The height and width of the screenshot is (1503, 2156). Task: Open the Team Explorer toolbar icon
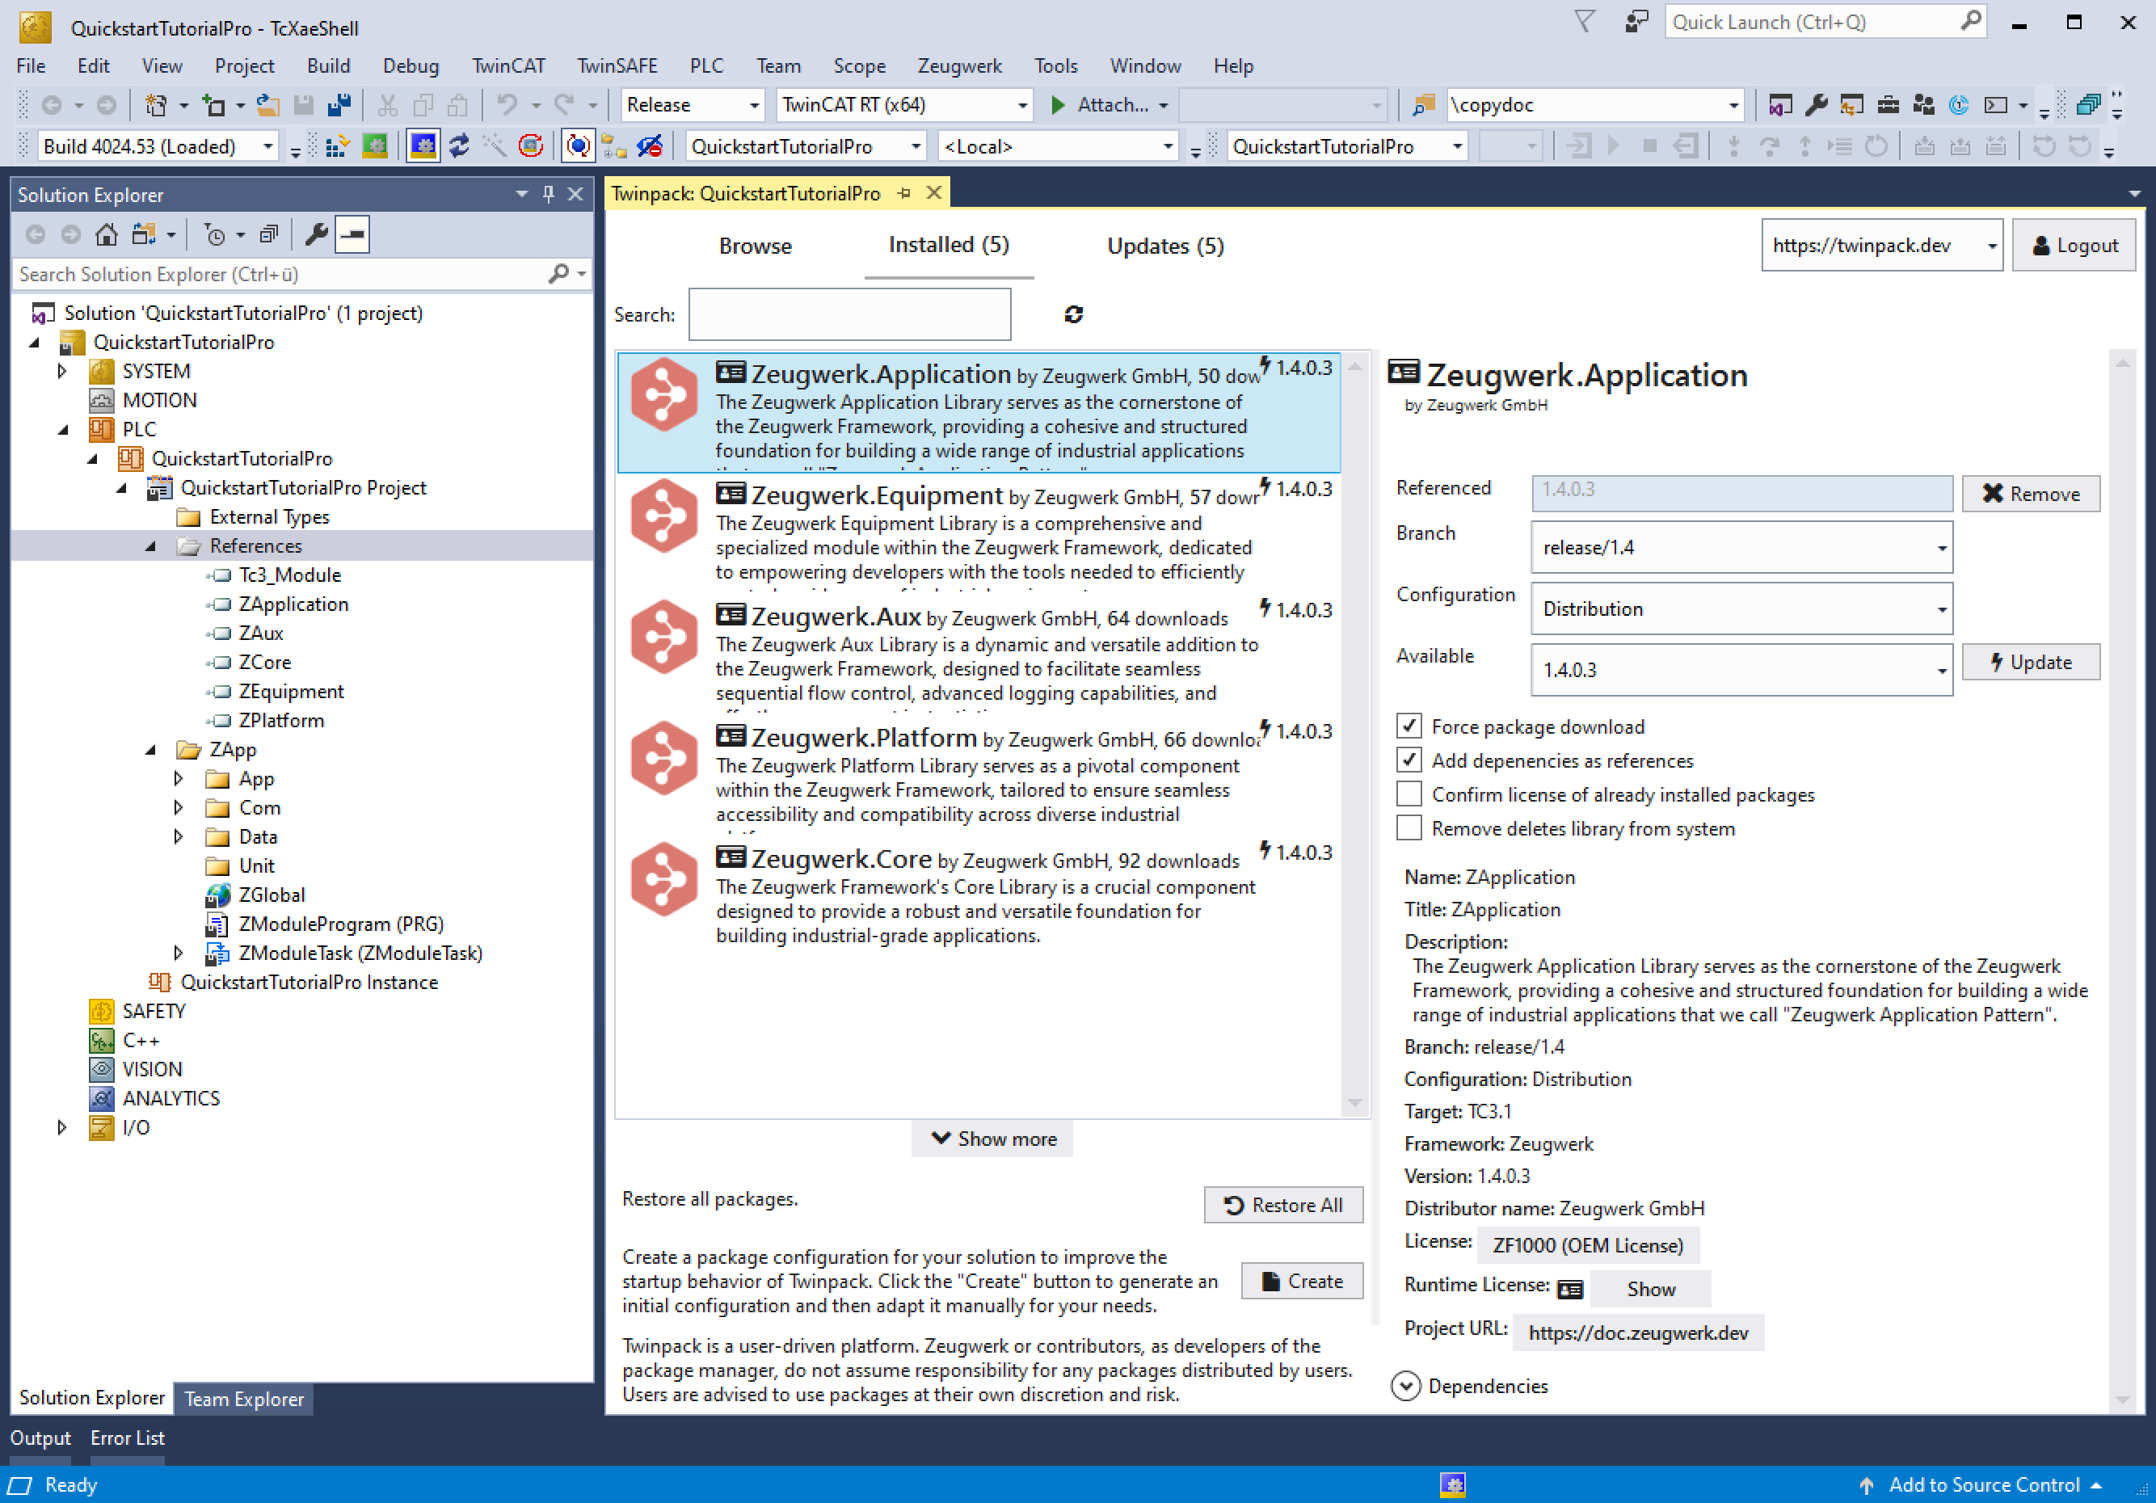pos(1924,105)
